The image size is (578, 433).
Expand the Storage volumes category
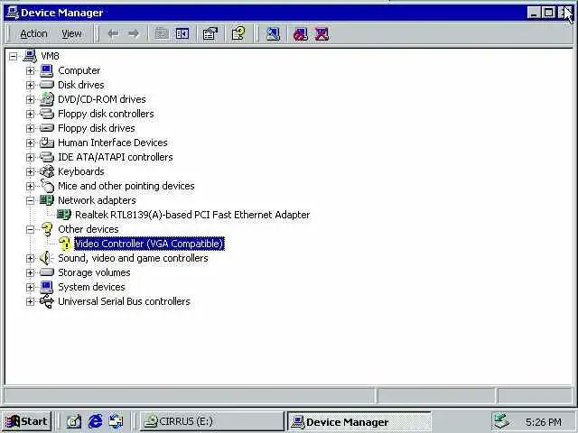(x=30, y=272)
